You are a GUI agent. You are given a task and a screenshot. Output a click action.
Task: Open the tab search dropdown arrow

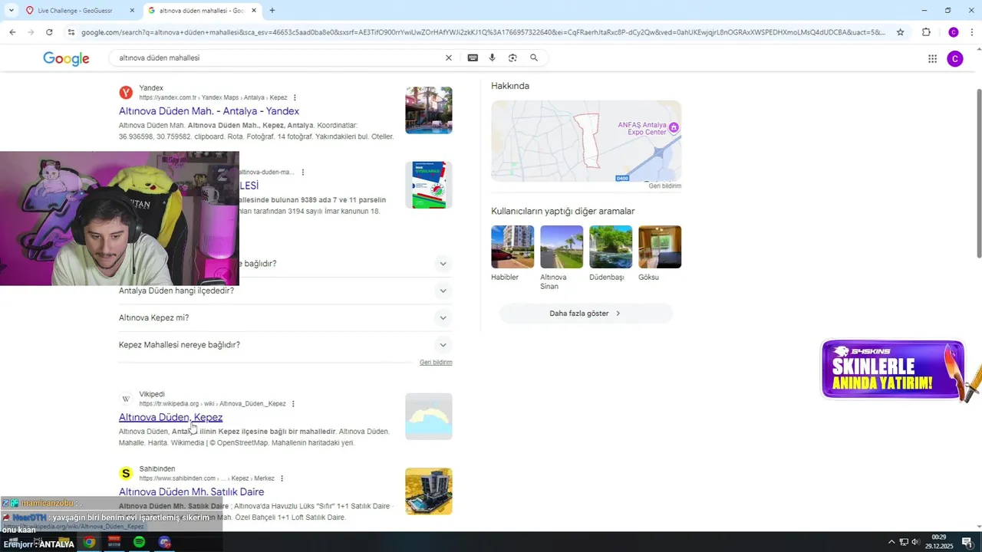11,11
